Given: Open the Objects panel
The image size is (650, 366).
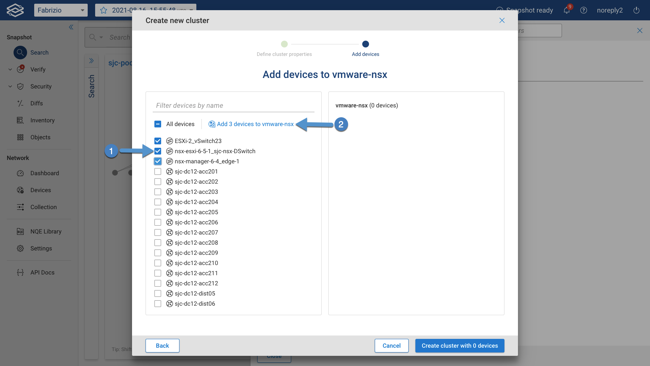Looking at the screenshot, I should click(40, 137).
